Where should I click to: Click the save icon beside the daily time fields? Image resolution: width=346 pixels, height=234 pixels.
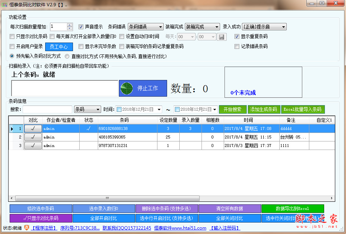(x=222, y=37)
